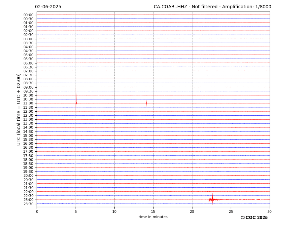306x230 pixels.
Task: Click the x-axis tick label 15
Action: [x=153, y=211]
